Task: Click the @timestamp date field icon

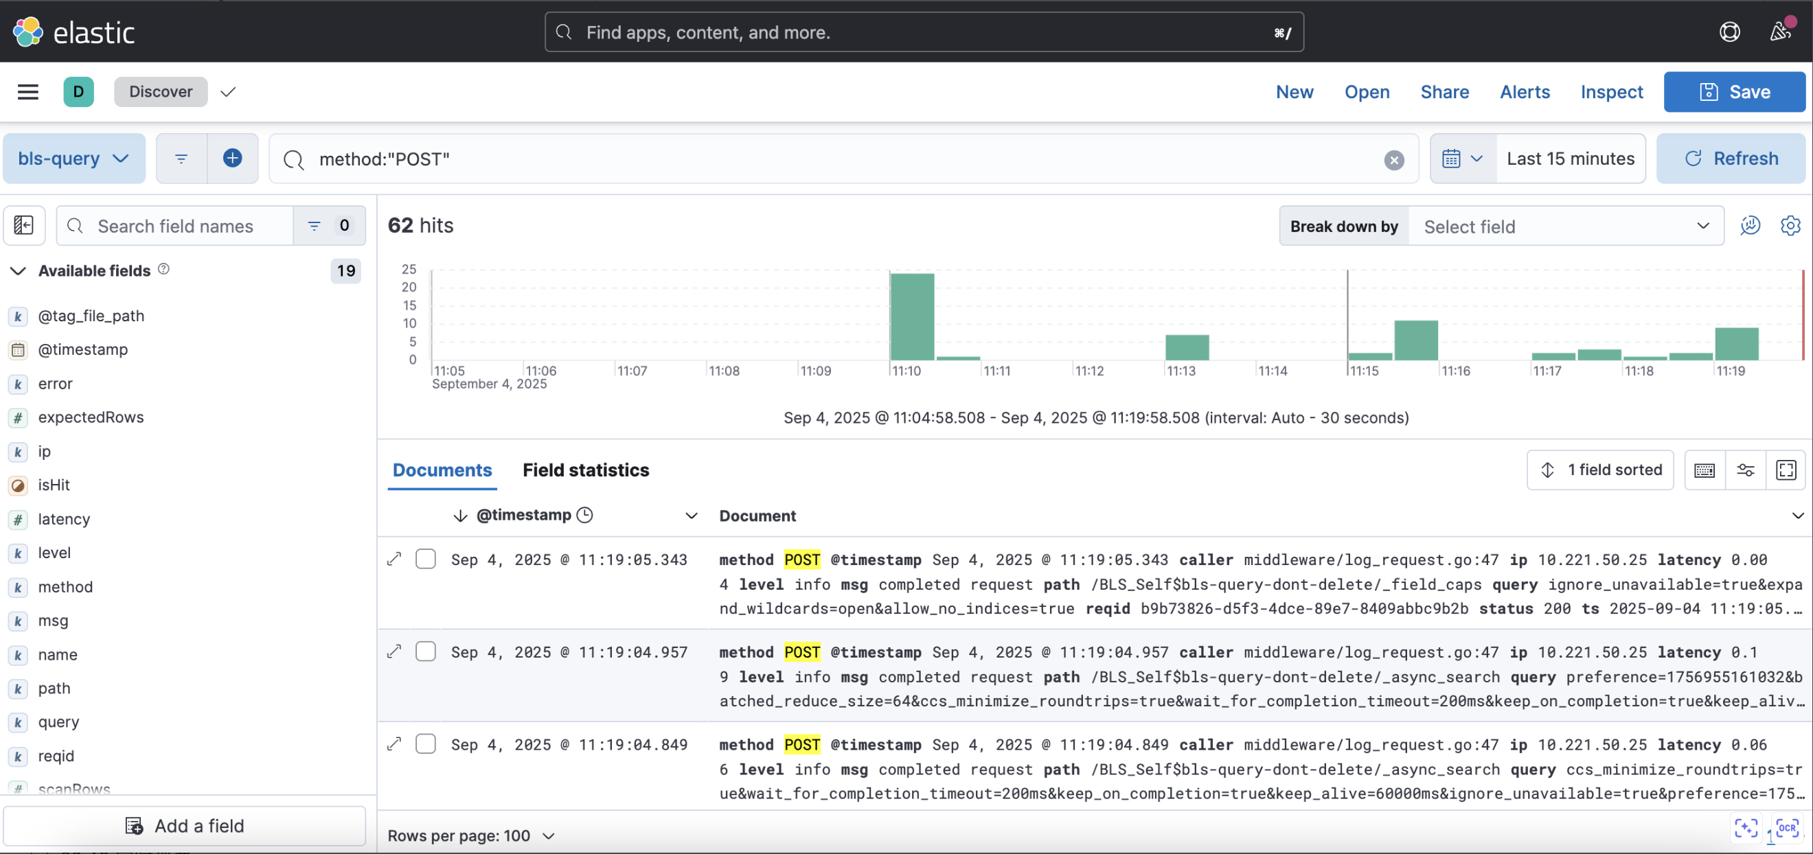Action: (x=19, y=349)
